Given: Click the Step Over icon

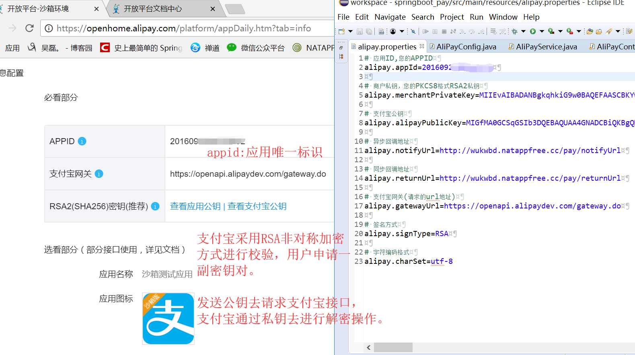Looking at the screenshot, I should (x=472, y=31).
